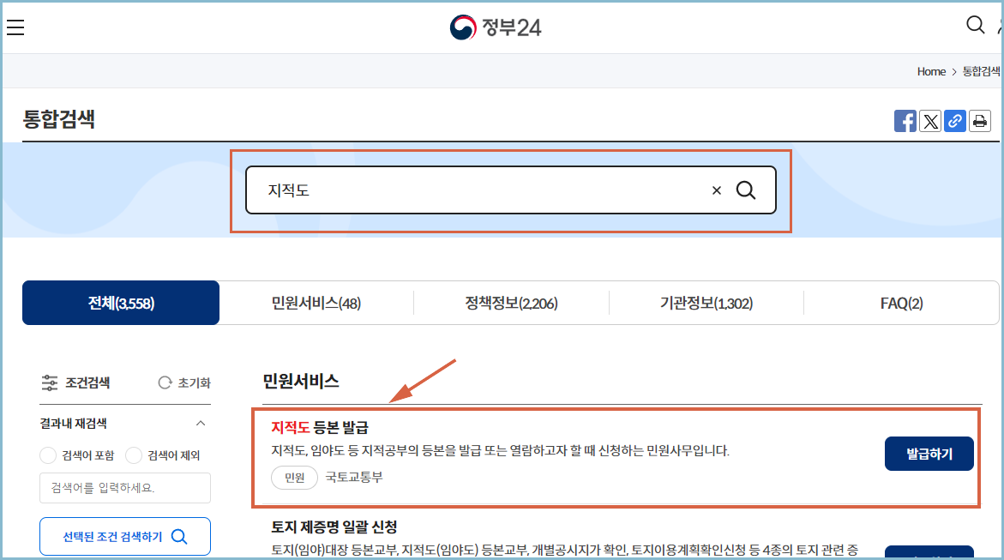Open the hamburger menu
Image resolution: width=1004 pixels, height=560 pixels.
coord(15,27)
